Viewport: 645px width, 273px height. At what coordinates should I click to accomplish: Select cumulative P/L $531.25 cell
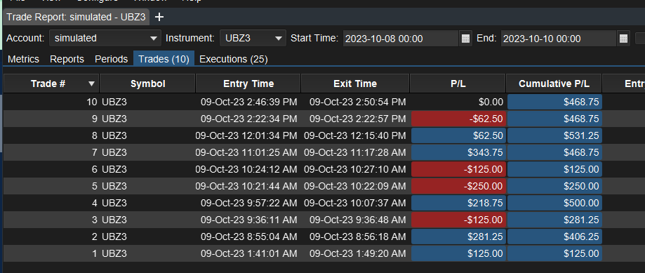(554, 135)
